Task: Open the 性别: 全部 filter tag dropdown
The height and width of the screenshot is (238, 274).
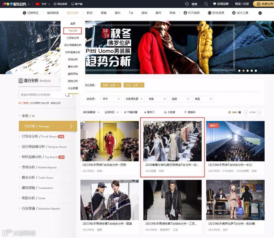Action: [x=111, y=85]
